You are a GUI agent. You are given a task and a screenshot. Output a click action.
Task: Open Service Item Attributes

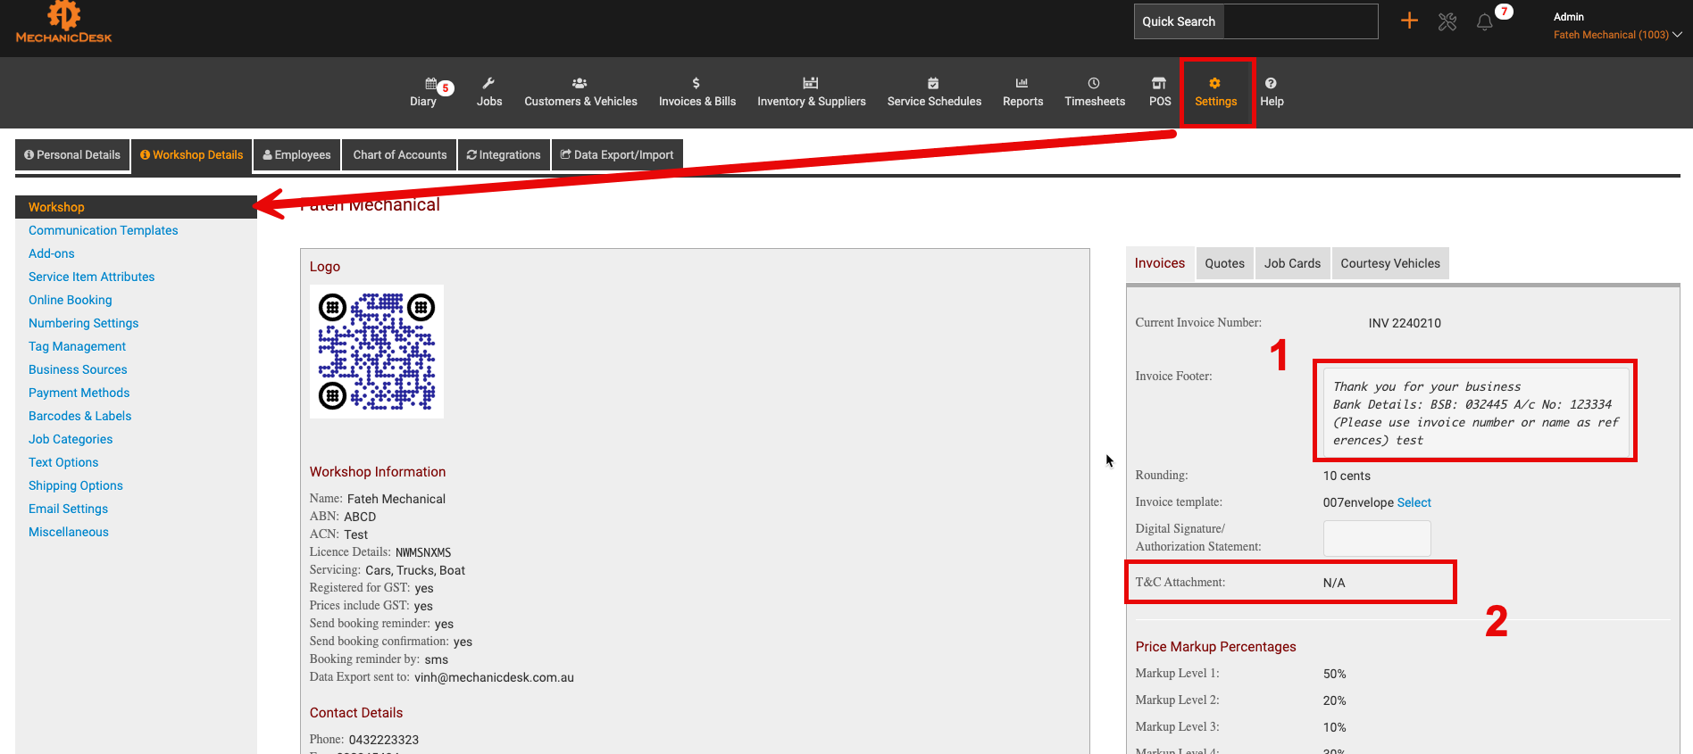point(92,277)
